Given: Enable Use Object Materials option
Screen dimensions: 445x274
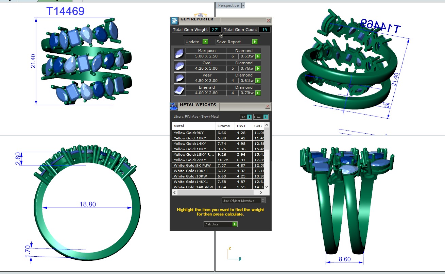Looking at the screenshot, I should 263,201.
